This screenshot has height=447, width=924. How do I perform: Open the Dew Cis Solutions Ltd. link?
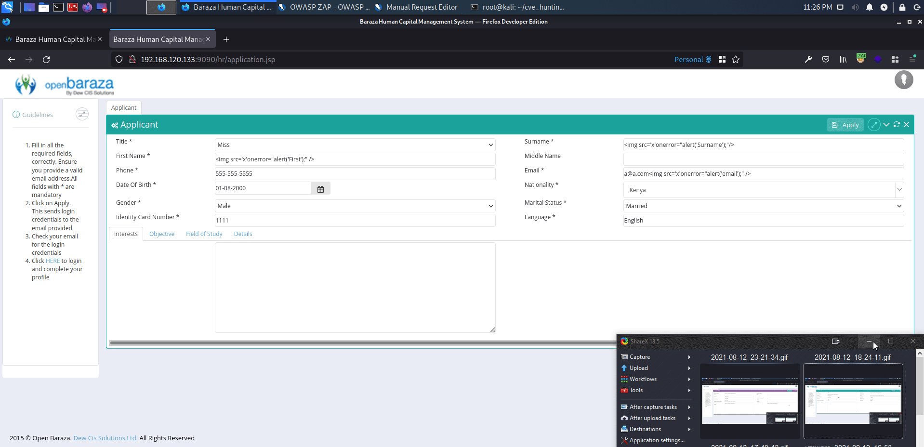[106, 438]
